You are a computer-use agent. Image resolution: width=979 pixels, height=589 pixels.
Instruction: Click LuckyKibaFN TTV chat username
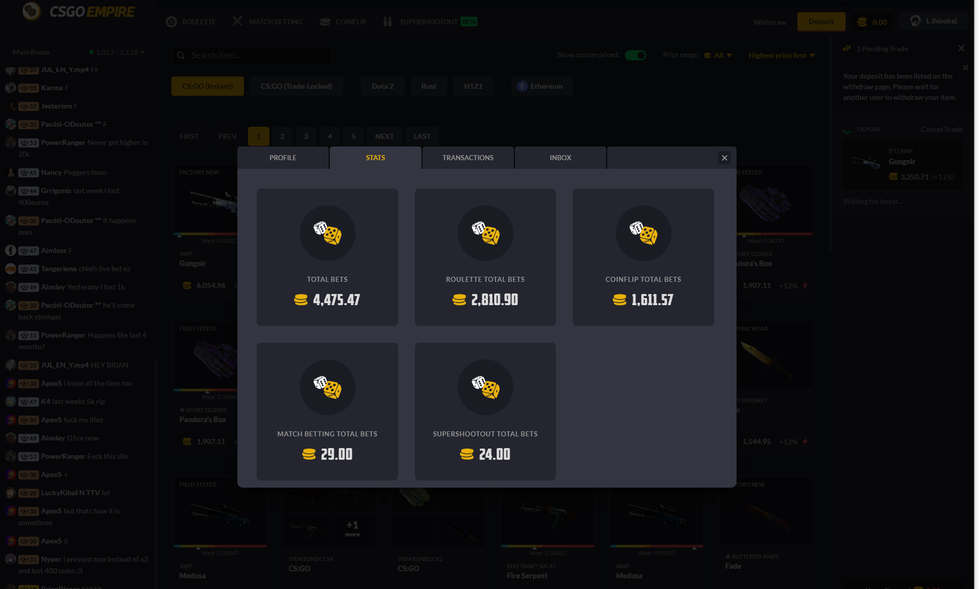click(71, 493)
